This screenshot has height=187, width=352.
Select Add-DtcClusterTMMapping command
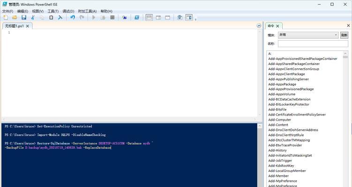click(x=289, y=140)
